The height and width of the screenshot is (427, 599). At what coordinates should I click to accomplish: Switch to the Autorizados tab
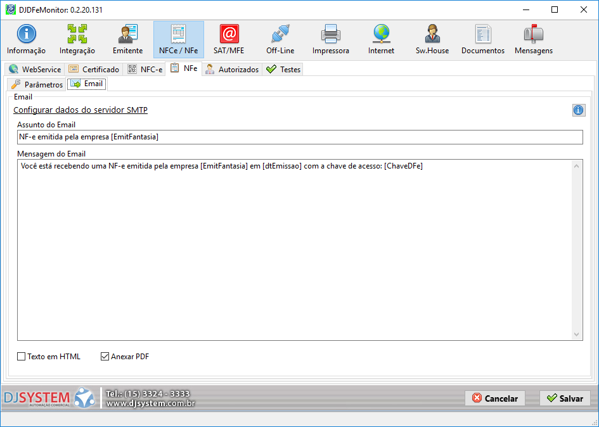(232, 69)
